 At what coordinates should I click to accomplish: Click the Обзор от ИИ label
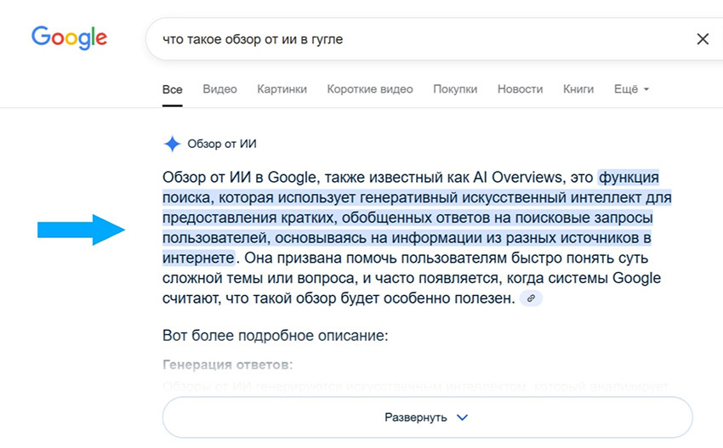[x=222, y=144]
